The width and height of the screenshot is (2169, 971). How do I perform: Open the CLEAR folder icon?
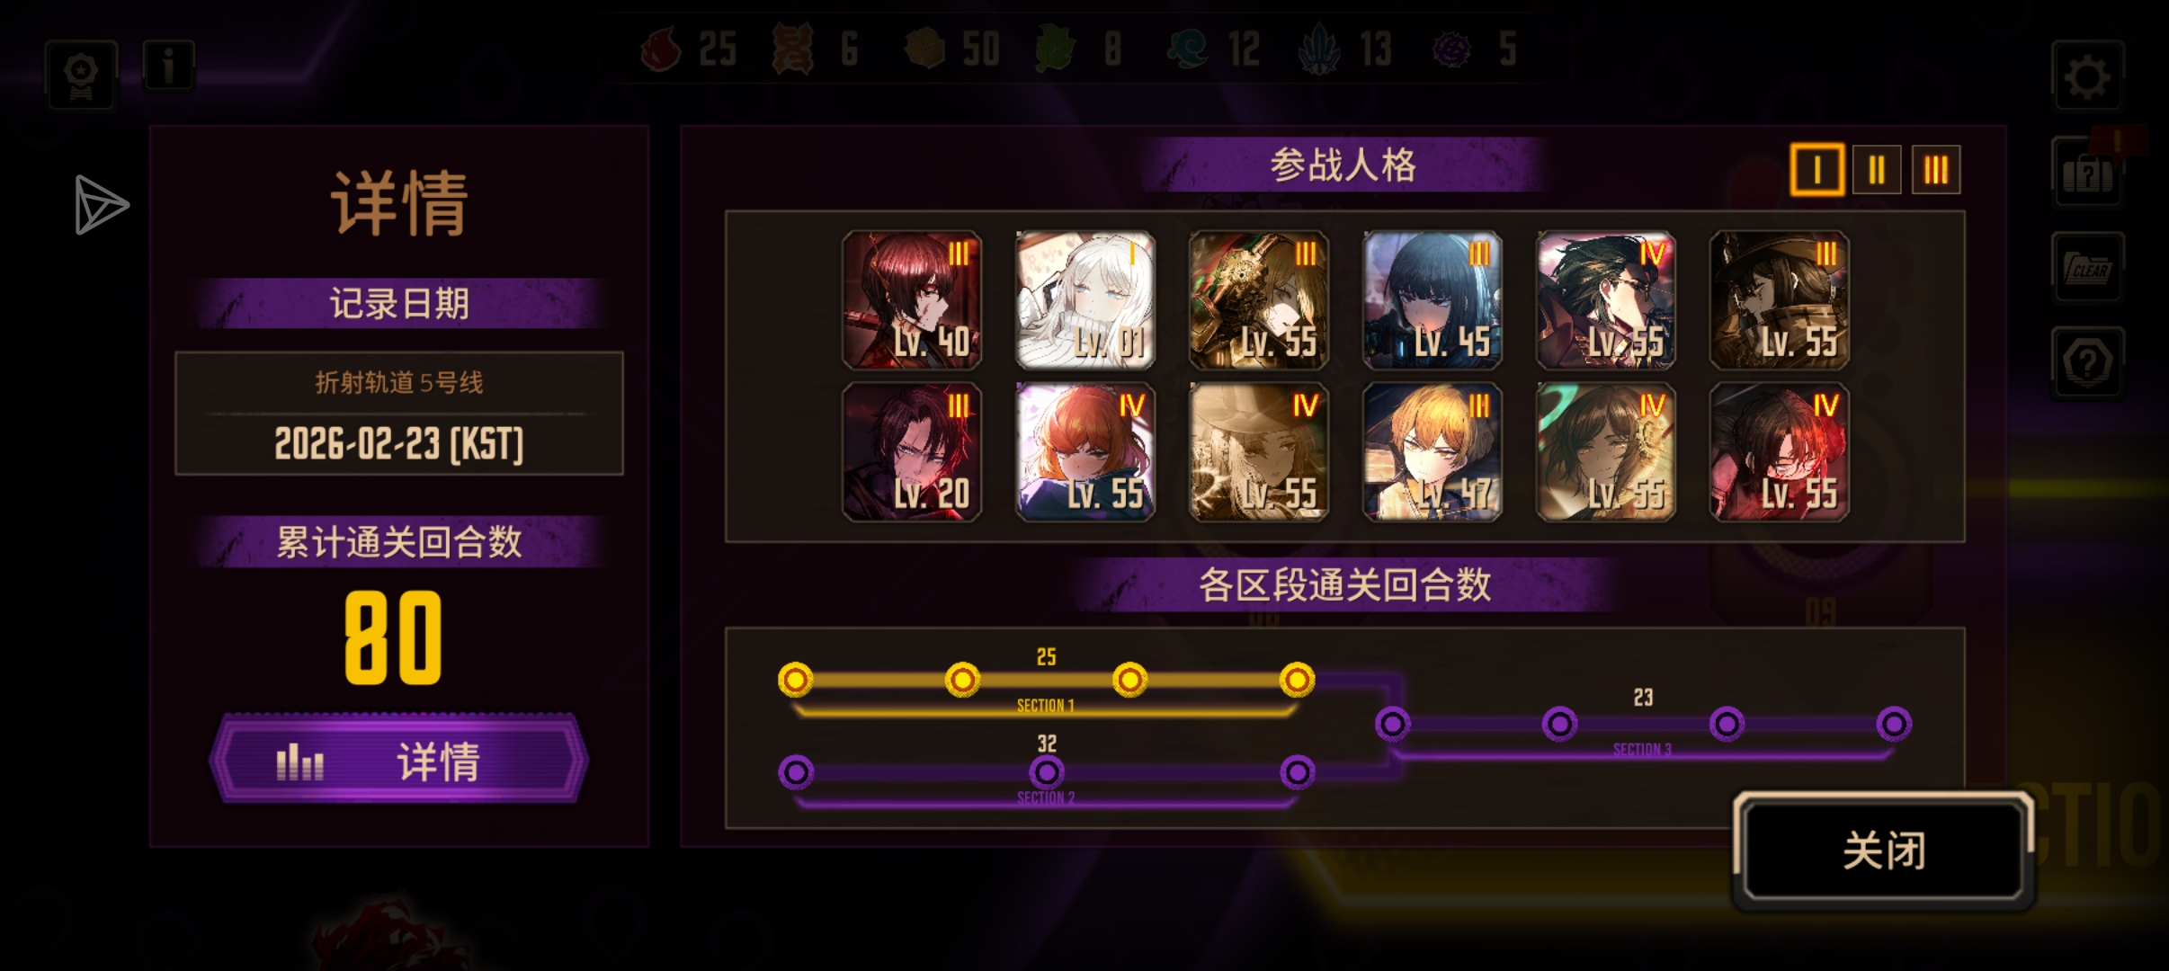(2087, 267)
